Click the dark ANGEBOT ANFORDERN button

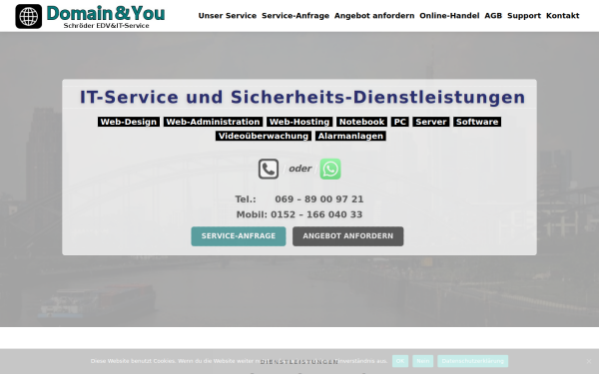click(x=348, y=236)
